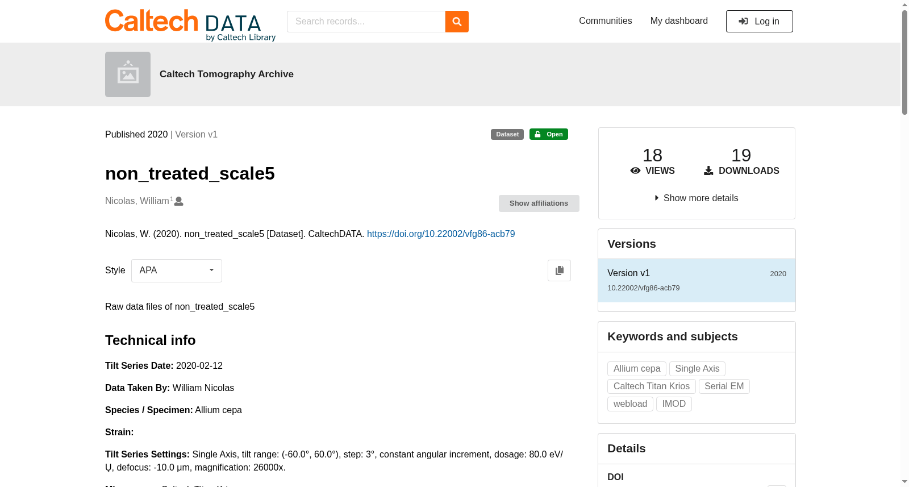Viewport: 909px width, 487px height.
Task: Click the eye icon above VIEWS
Action: point(636,170)
